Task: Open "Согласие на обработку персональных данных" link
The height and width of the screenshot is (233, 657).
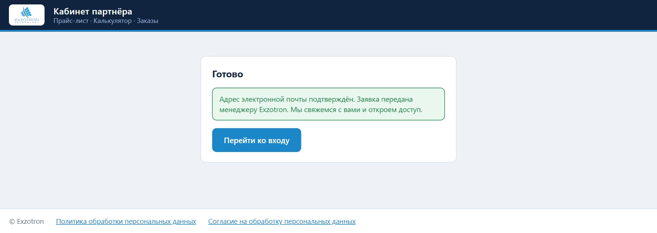Action: (x=282, y=222)
